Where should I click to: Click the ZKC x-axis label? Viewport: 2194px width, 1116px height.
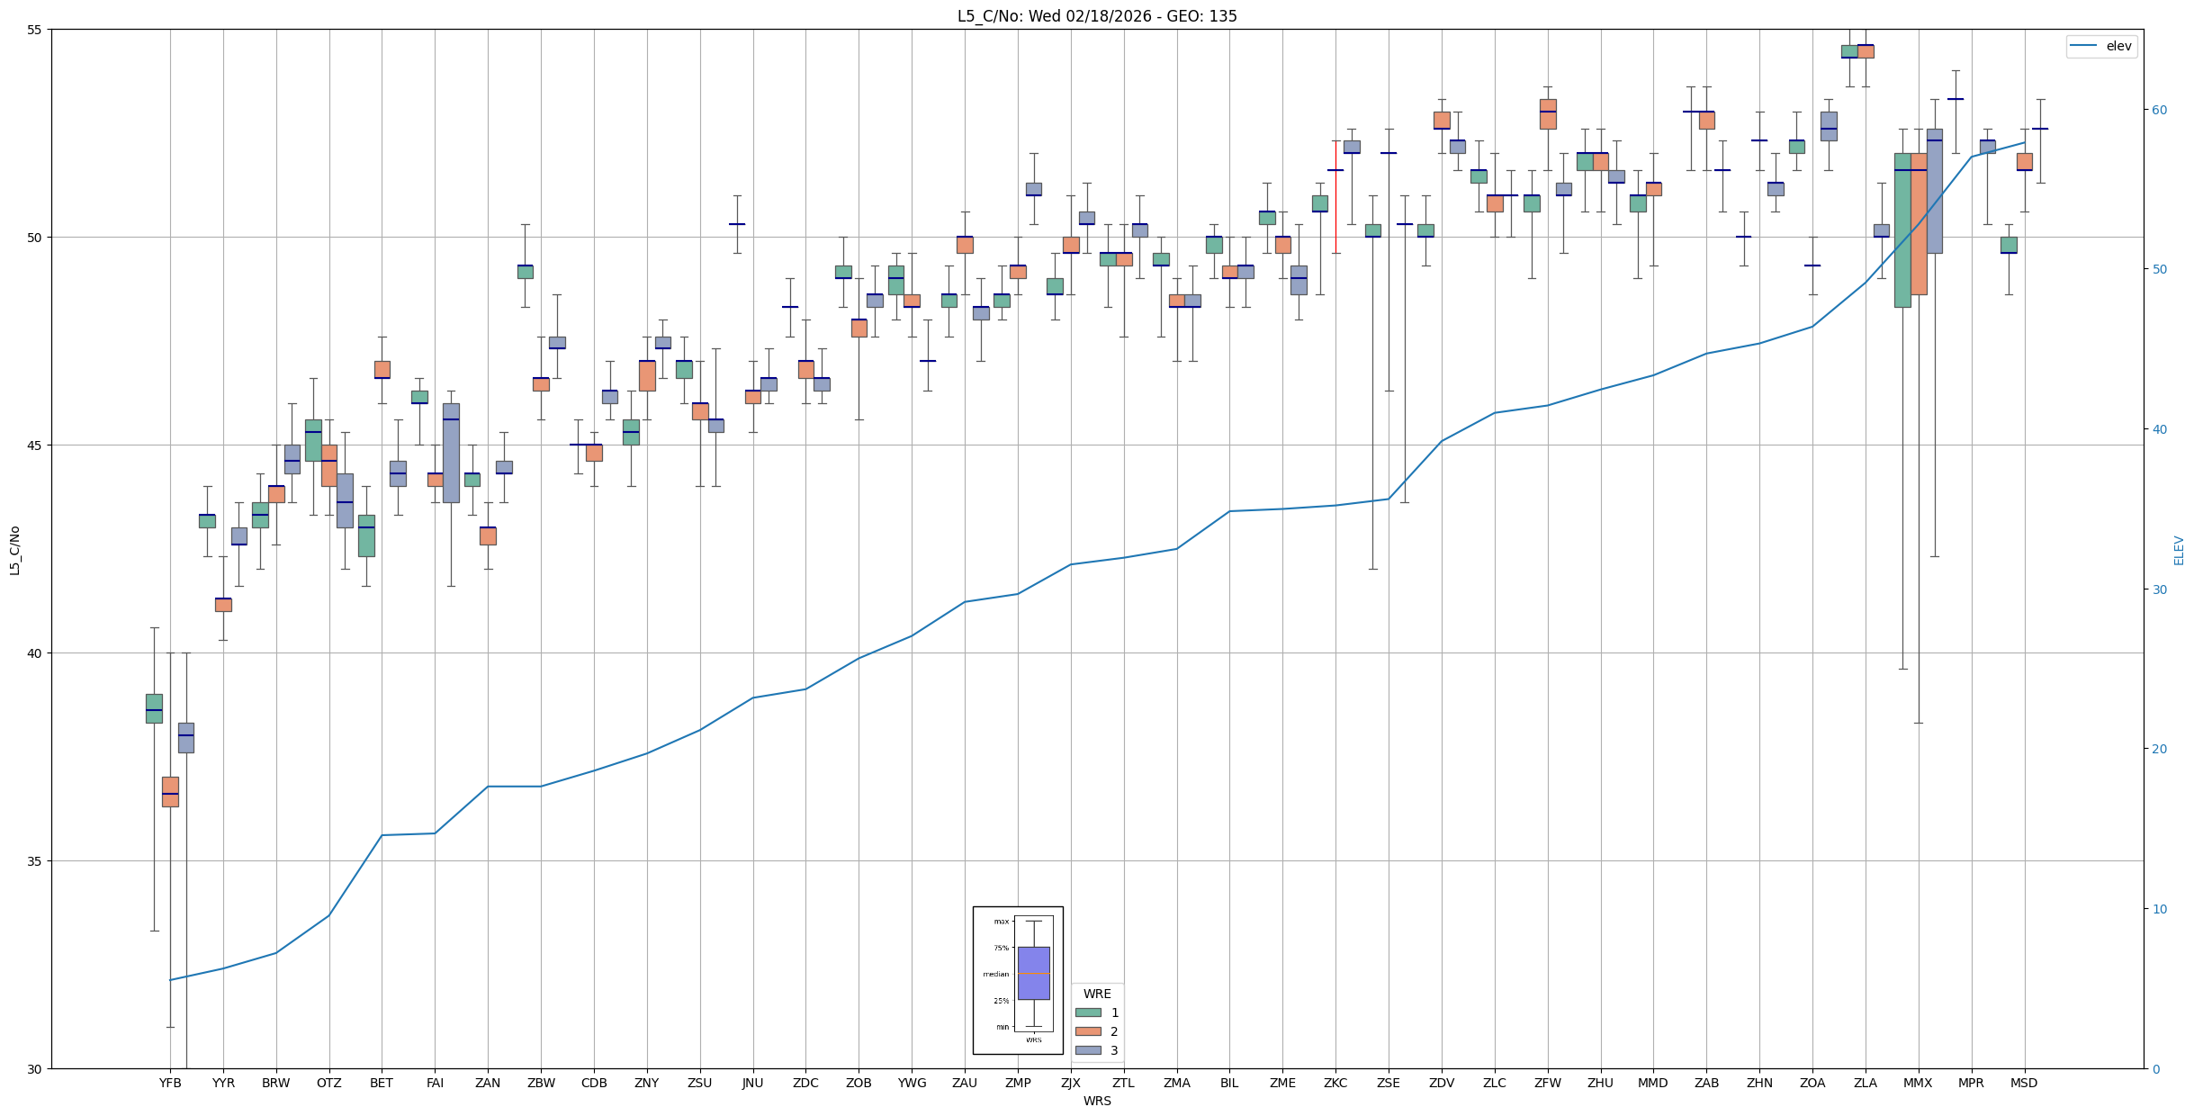coord(1335,1083)
